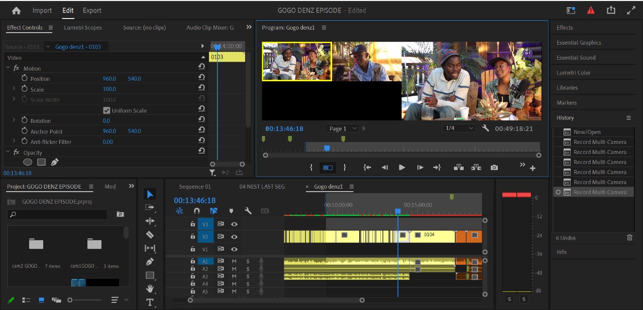Click the Export Frame camera icon
Viewport: 643px width, 310px height.
494,168
